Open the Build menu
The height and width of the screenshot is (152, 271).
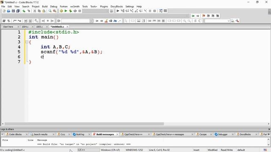pos(45,6)
